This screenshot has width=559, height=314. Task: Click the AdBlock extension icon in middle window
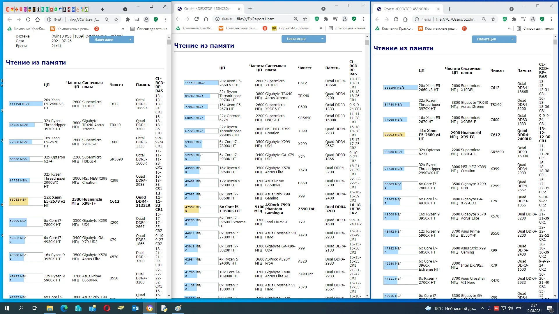click(x=317, y=19)
